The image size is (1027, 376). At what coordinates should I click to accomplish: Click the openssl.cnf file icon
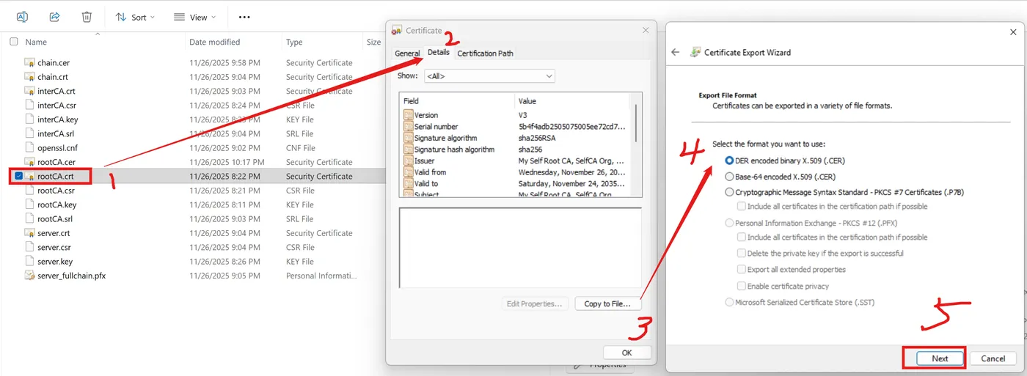(x=30, y=148)
